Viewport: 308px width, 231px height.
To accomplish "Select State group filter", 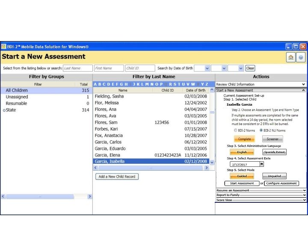I will (x=47, y=110).
